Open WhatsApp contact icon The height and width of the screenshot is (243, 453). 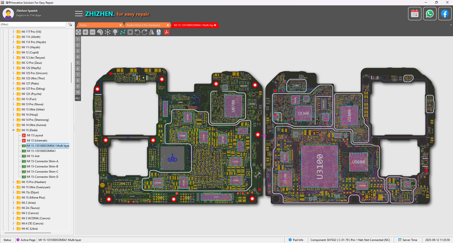pos(430,14)
